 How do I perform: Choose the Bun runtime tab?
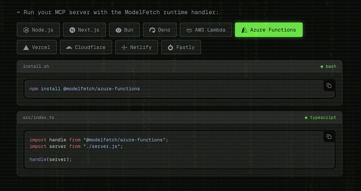tap(124, 30)
